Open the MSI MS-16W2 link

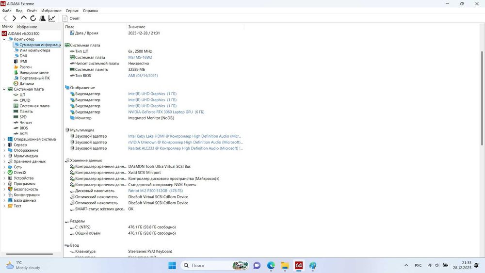point(140,58)
